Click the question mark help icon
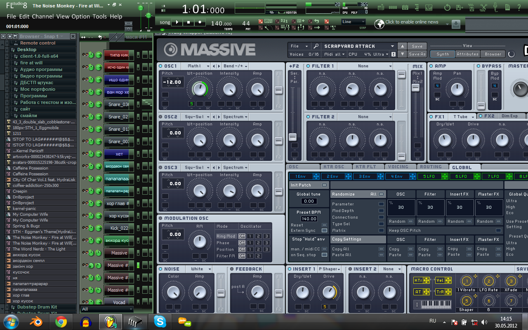The image size is (528, 330). (x=519, y=7)
